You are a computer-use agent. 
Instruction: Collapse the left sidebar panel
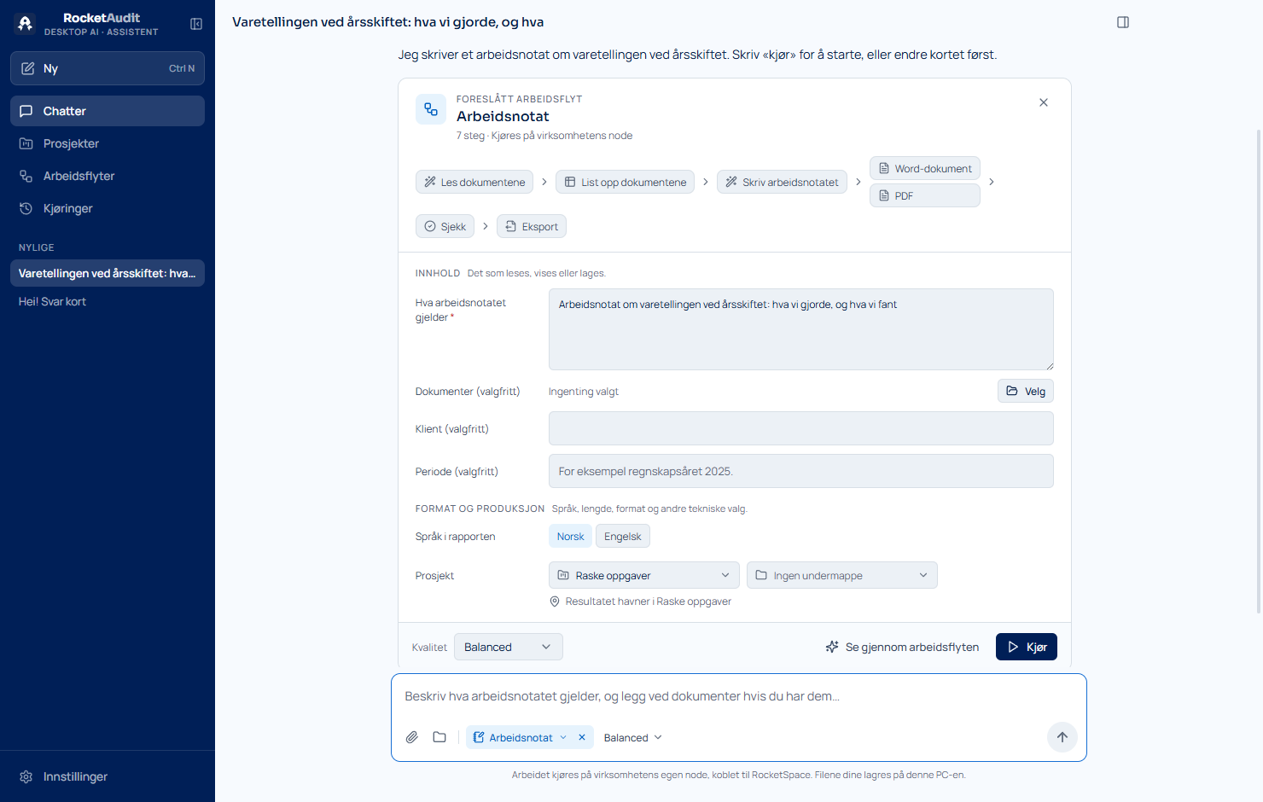coord(196,24)
